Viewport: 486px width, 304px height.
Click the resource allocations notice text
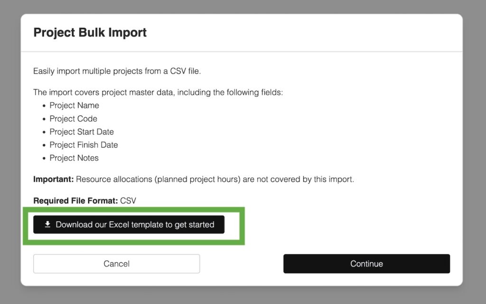click(x=215, y=180)
